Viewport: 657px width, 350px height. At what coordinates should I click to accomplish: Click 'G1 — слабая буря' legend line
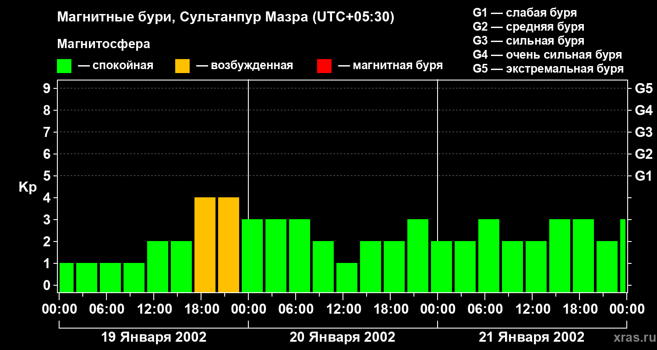[525, 13]
